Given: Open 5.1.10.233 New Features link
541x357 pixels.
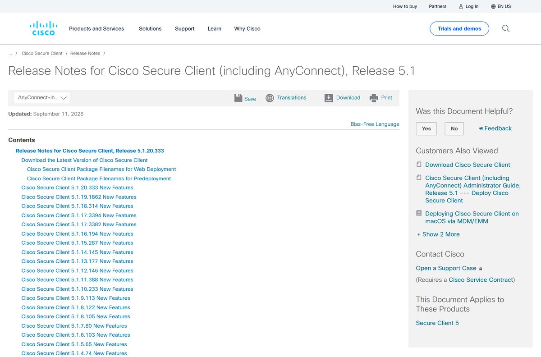Looking at the screenshot, I should [78, 289].
